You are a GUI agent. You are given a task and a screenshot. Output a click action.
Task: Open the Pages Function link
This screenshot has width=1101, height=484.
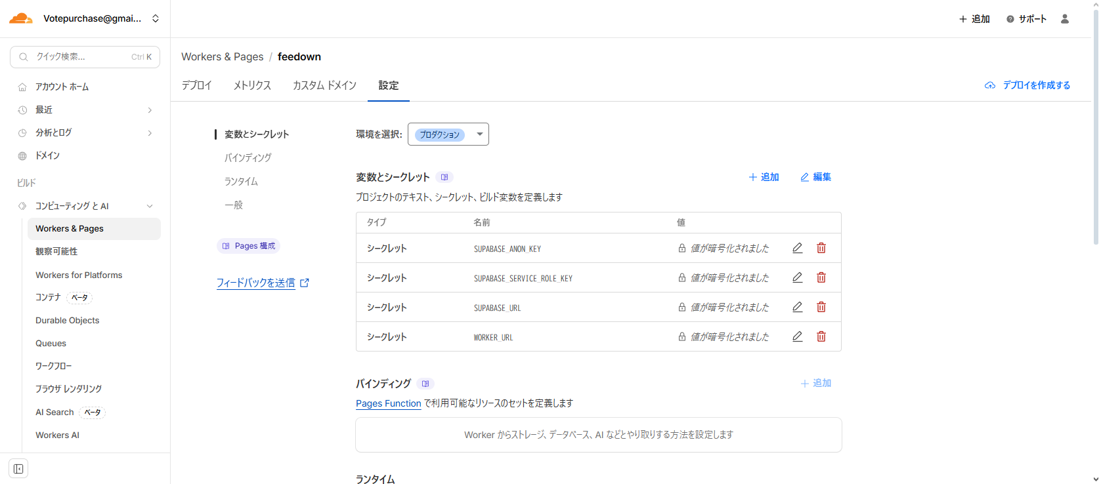coord(389,403)
